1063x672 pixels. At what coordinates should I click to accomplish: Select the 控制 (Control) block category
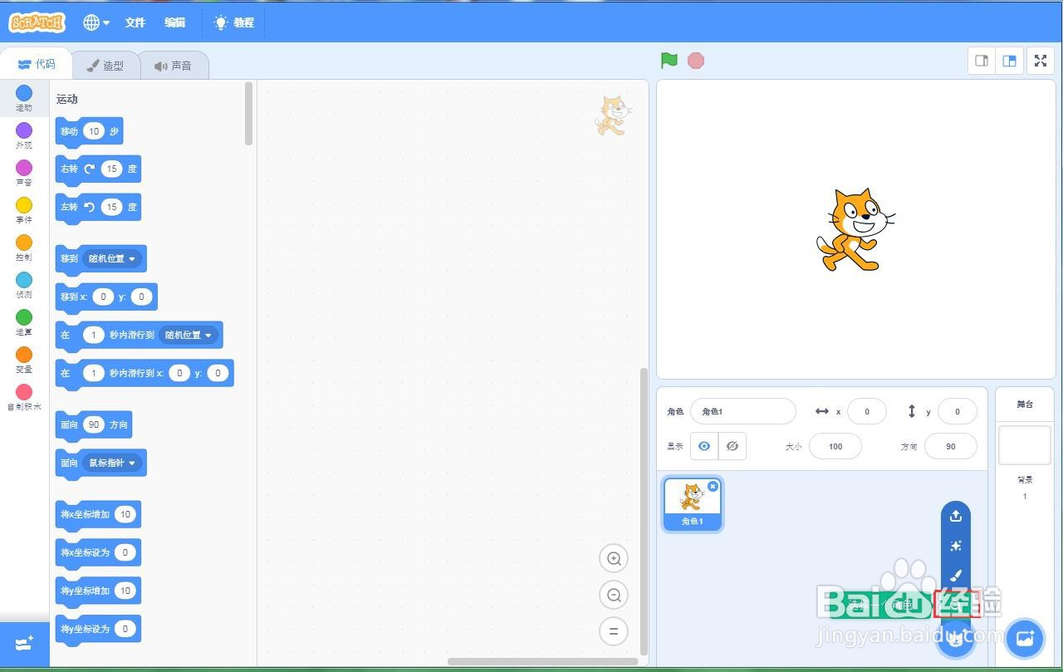23,247
